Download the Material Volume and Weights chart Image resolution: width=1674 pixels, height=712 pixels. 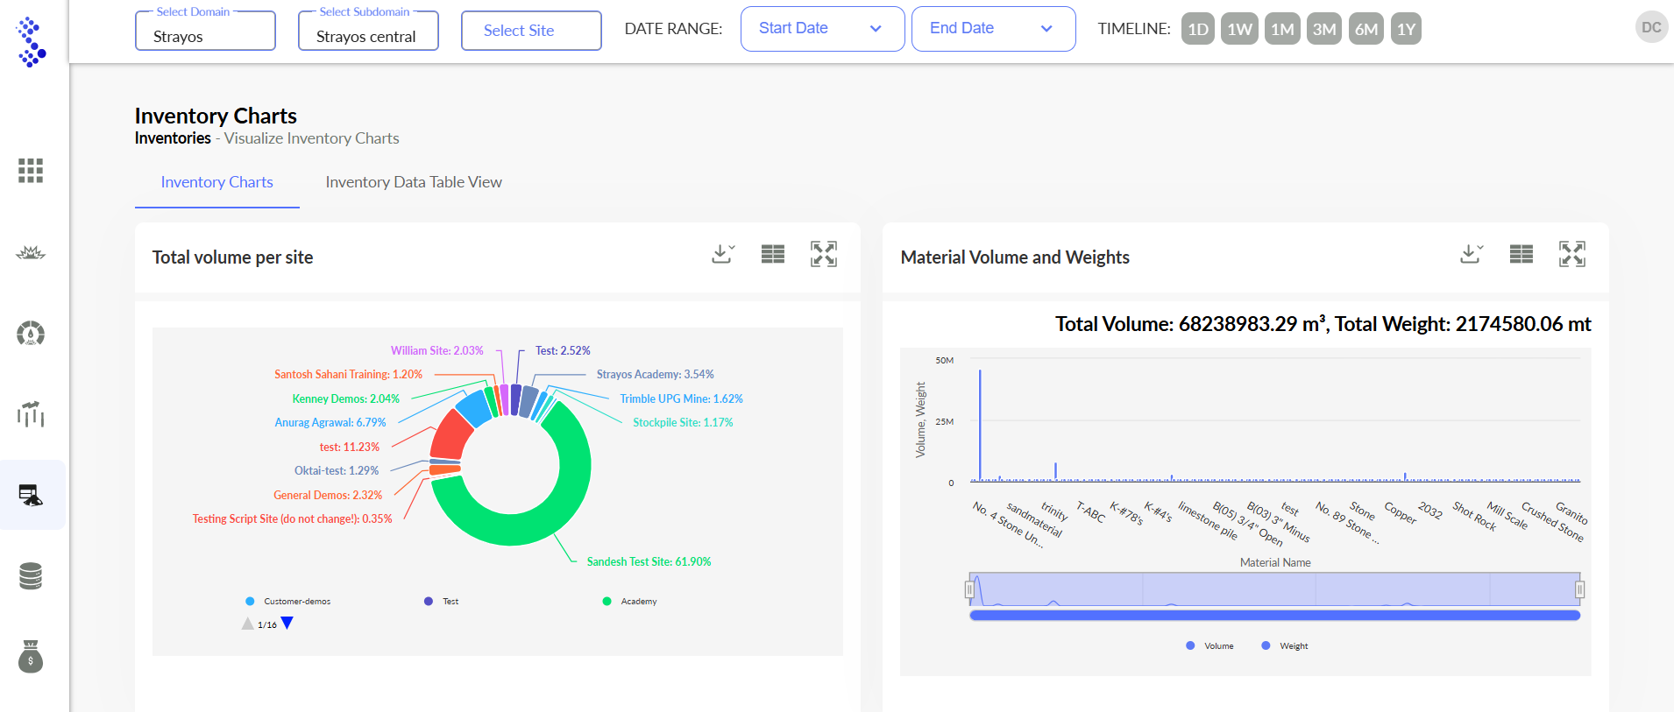pyautogui.click(x=1472, y=254)
